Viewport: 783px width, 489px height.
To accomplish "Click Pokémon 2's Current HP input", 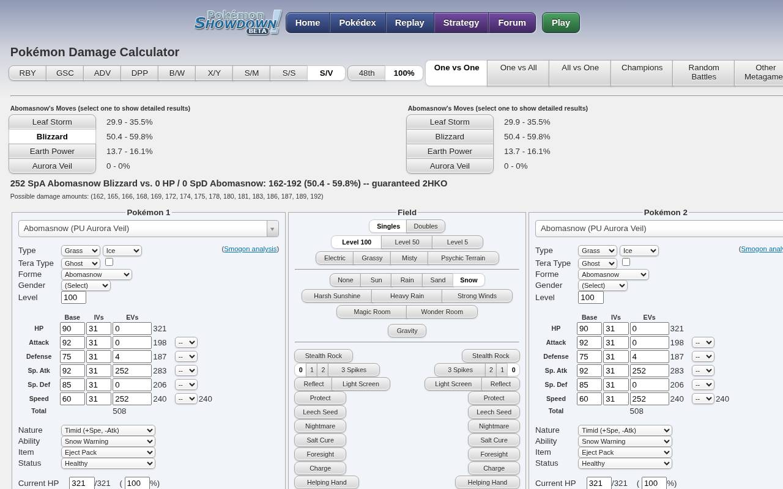I will (598, 483).
